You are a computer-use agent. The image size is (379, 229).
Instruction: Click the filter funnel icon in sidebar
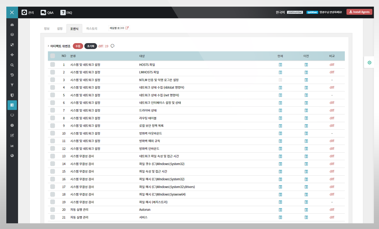pos(12,85)
